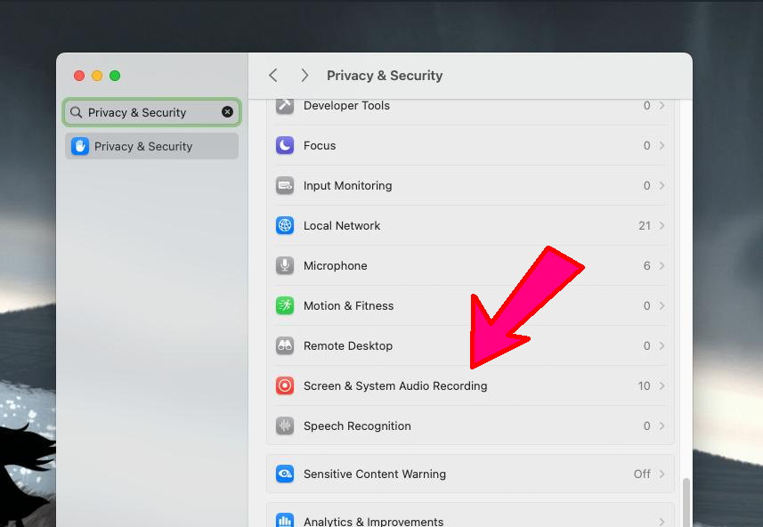Click the Privacy & Security hand icon in sidebar
The image size is (763, 527).
[x=80, y=146]
